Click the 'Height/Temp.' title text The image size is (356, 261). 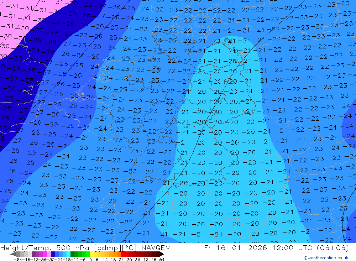point(26,247)
